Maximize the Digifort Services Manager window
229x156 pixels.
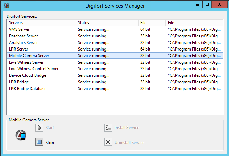pos(207,4)
